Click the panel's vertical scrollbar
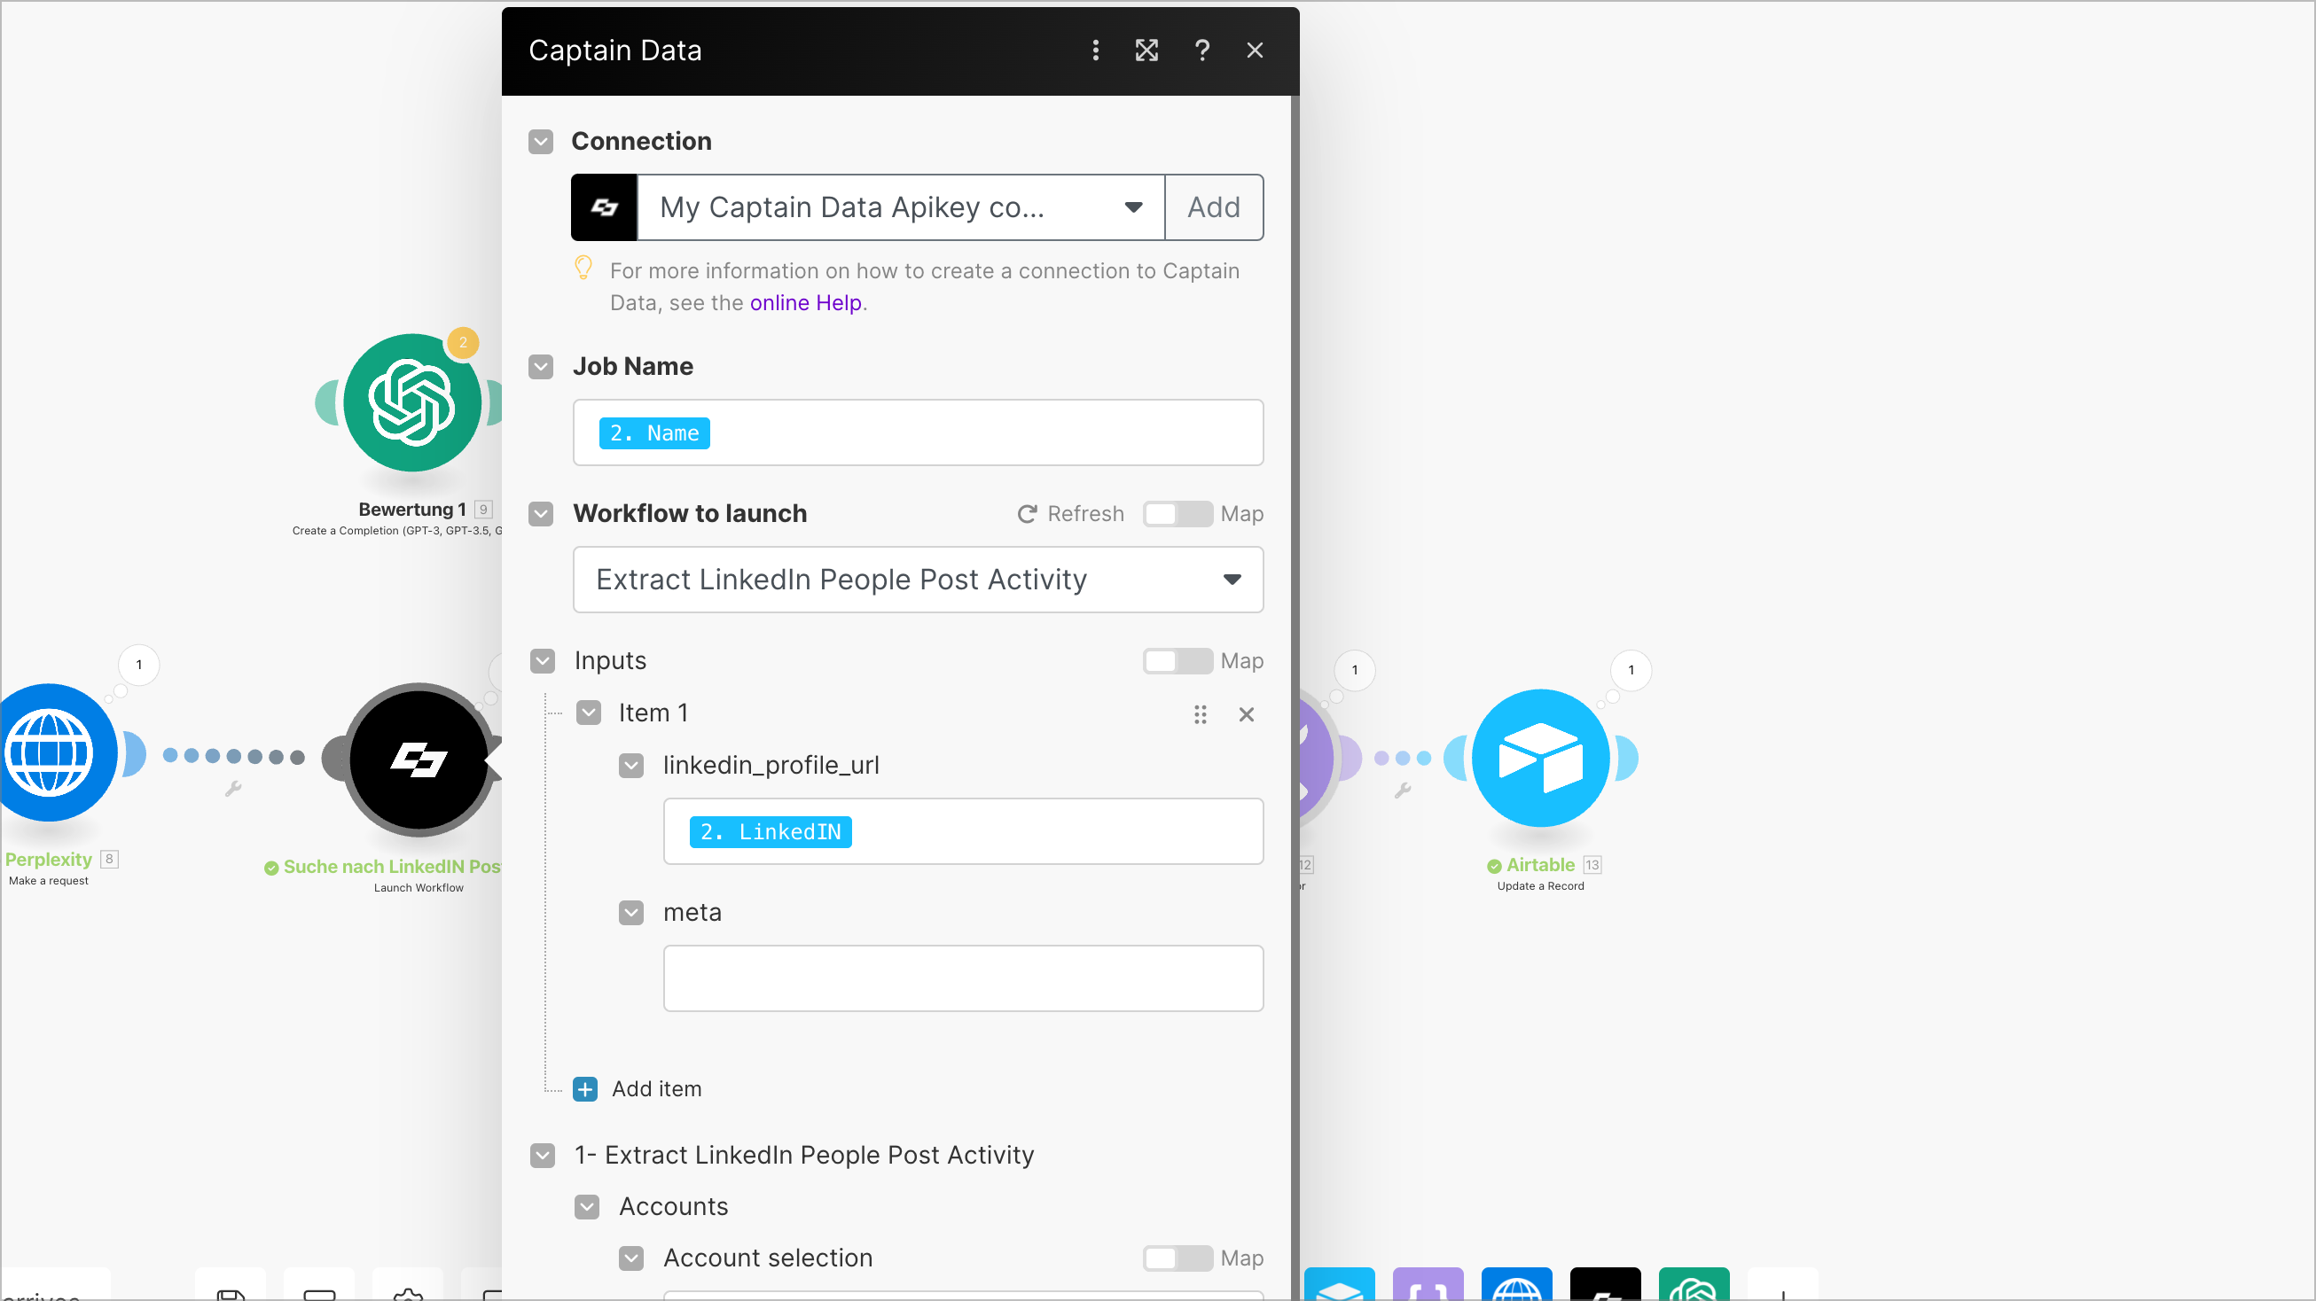The image size is (2316, 1301). pos(1295,698)
